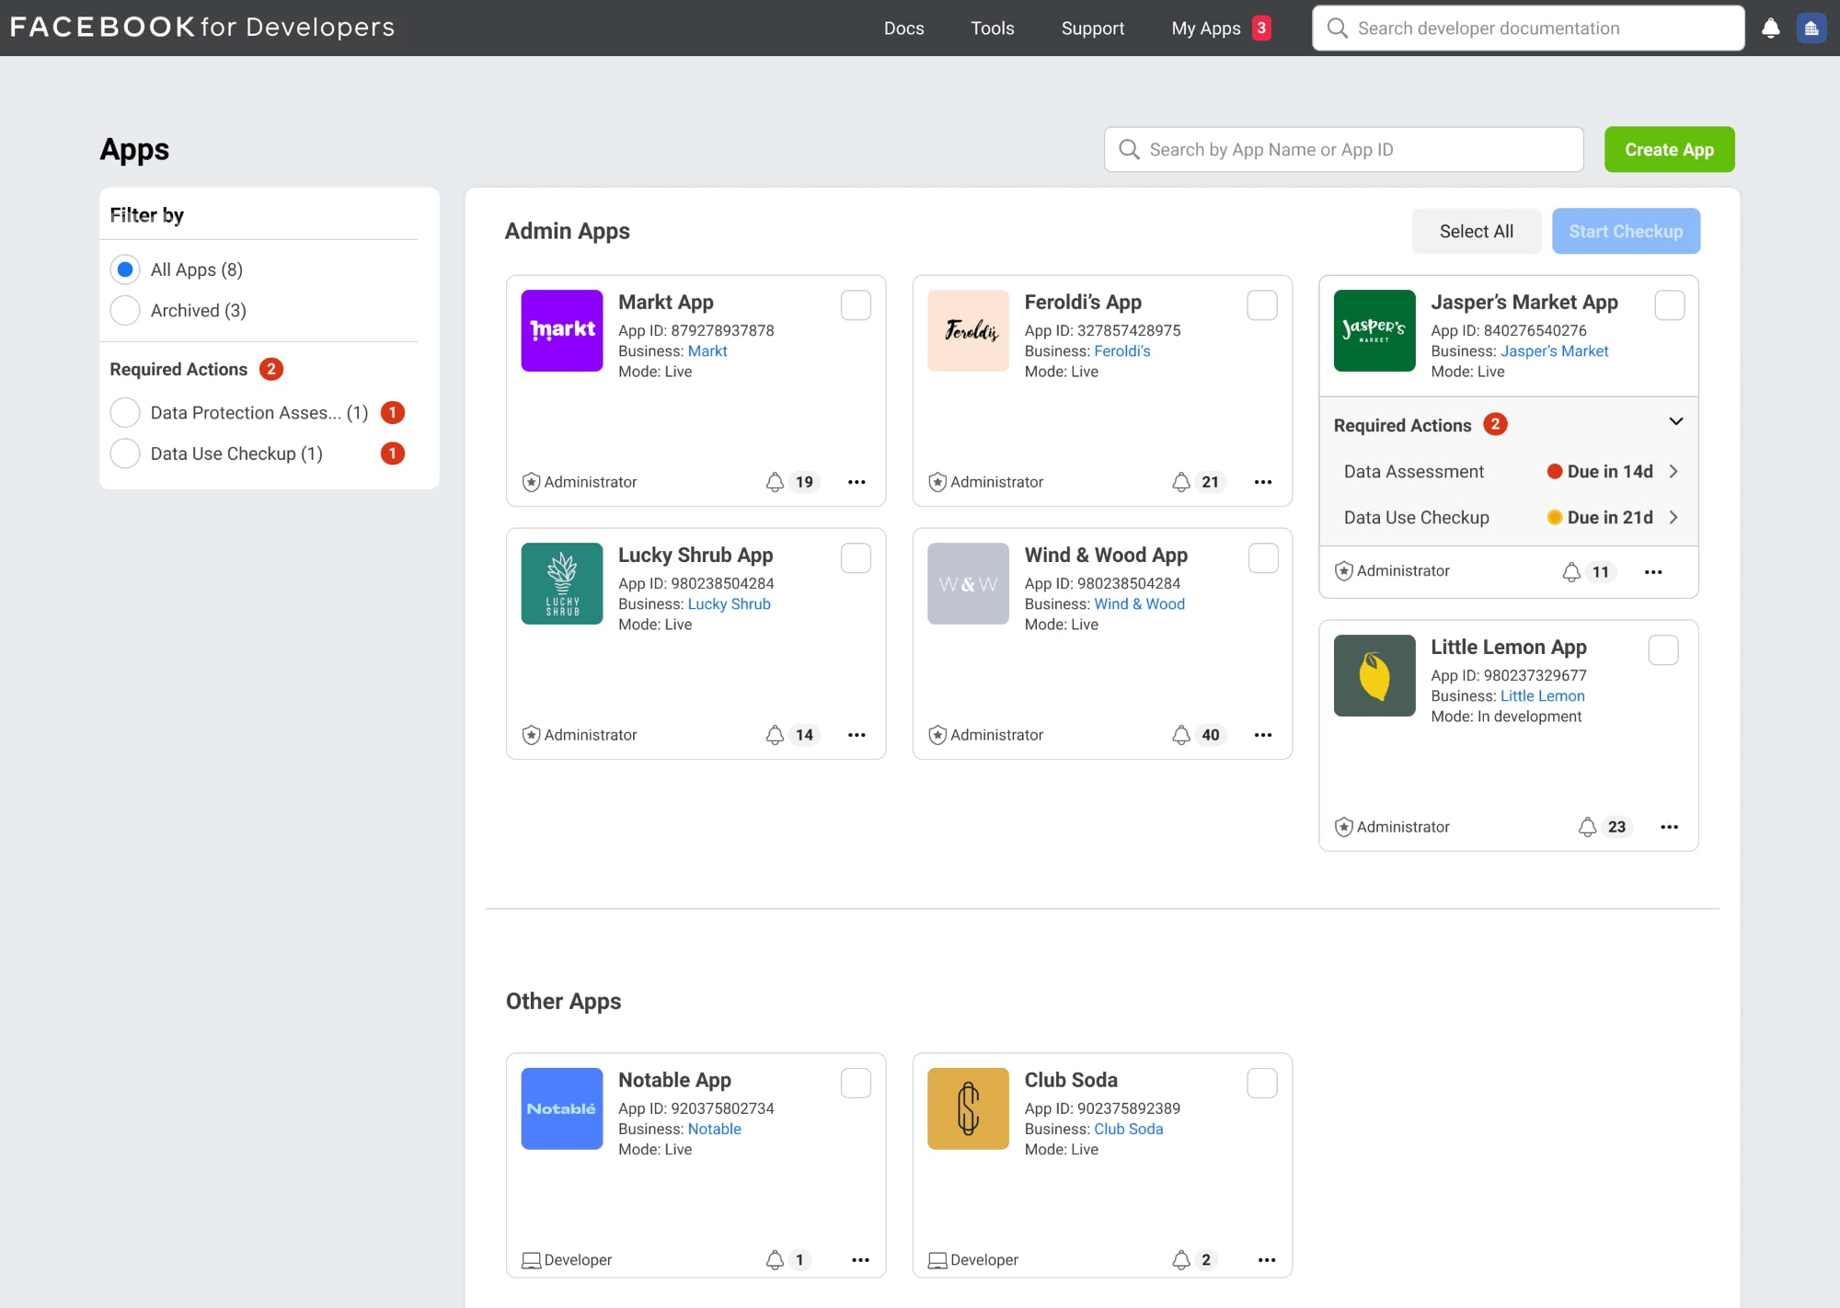1840x1308 pixels.
Task: Open the three-dot menu on Little Lemon App
Action: [x=1671, y=826]
